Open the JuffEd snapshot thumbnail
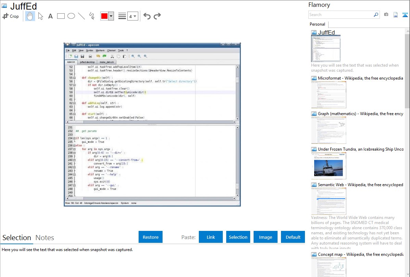This screenshot has width=410, height=277. click(x=326, y=49)
